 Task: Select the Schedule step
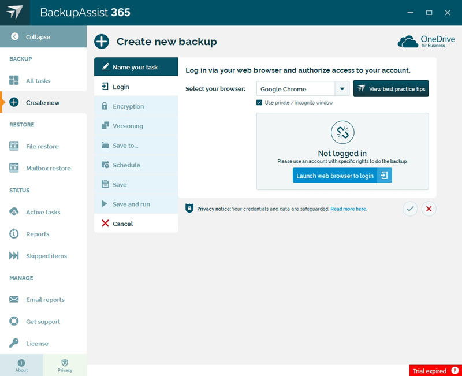136,165
